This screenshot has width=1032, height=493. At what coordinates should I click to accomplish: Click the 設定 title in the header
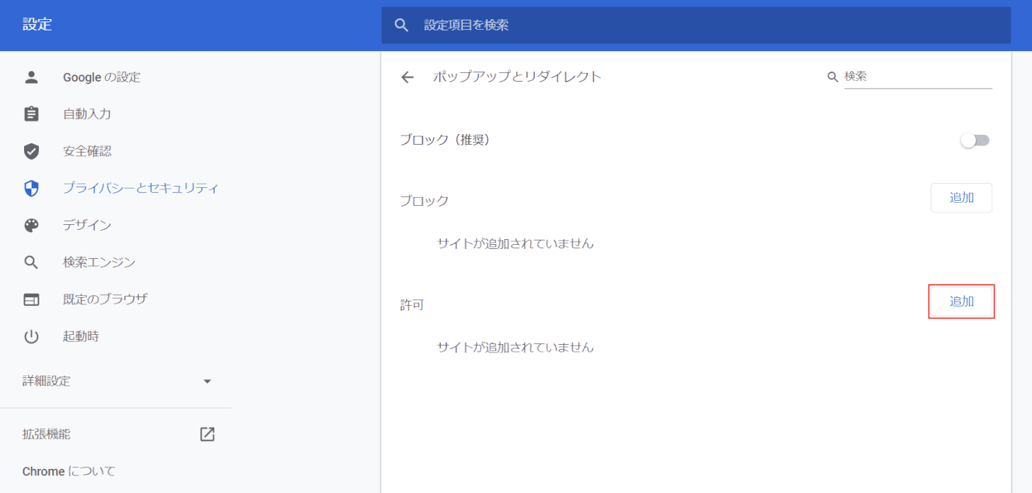coord(38,25)
